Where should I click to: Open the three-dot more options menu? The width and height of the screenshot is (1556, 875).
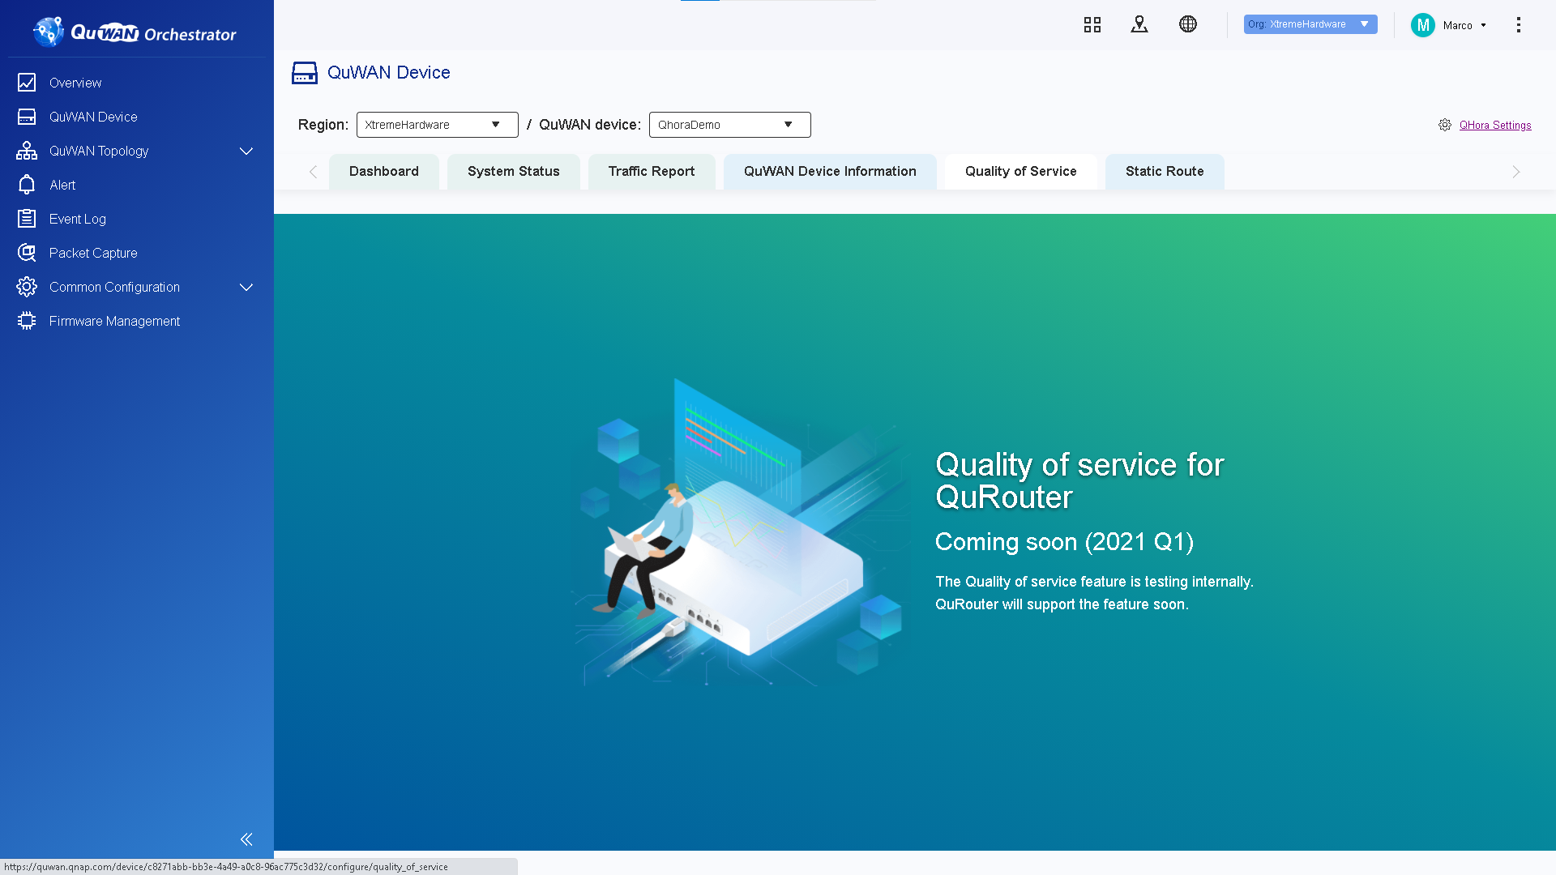click(1518, 24)
